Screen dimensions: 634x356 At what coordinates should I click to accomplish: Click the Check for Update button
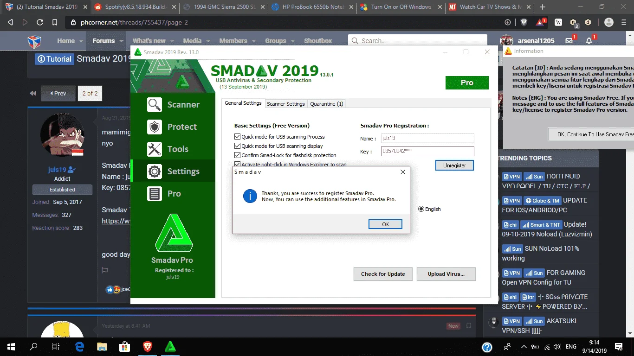tap(383, 274)
